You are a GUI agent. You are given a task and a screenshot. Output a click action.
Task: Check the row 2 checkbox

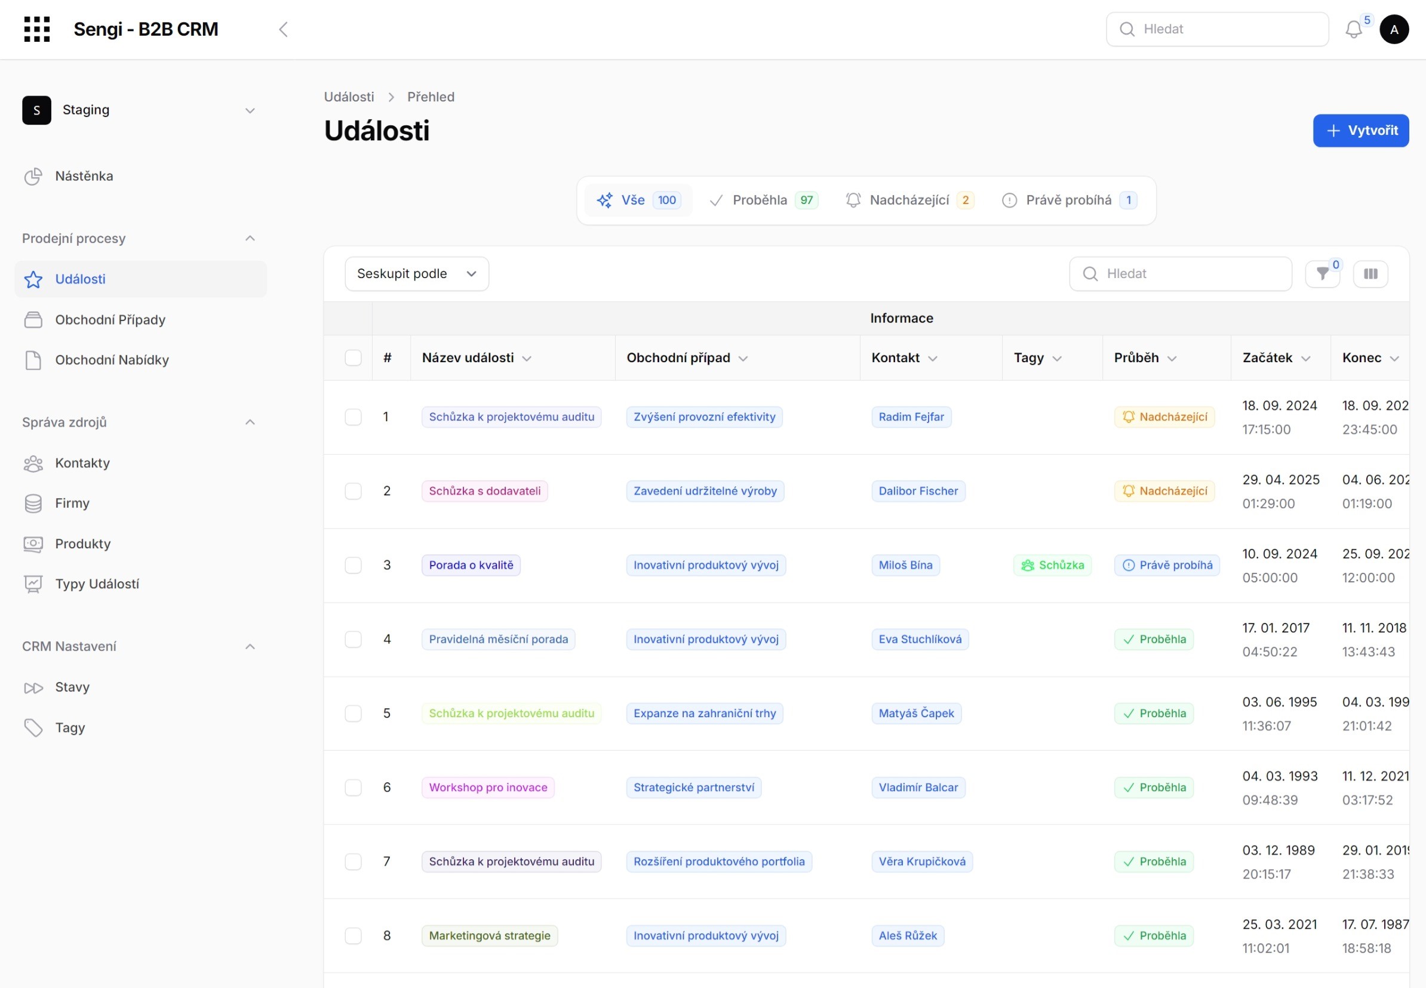pos(353,492)
